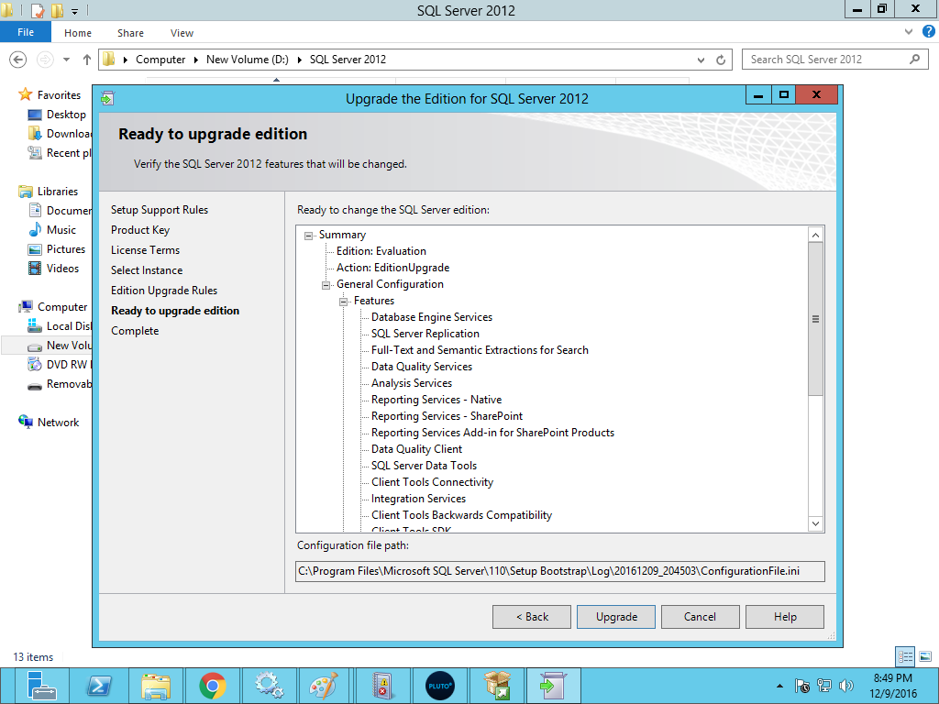Select Database Engine Services in tree

click(432, 317)
